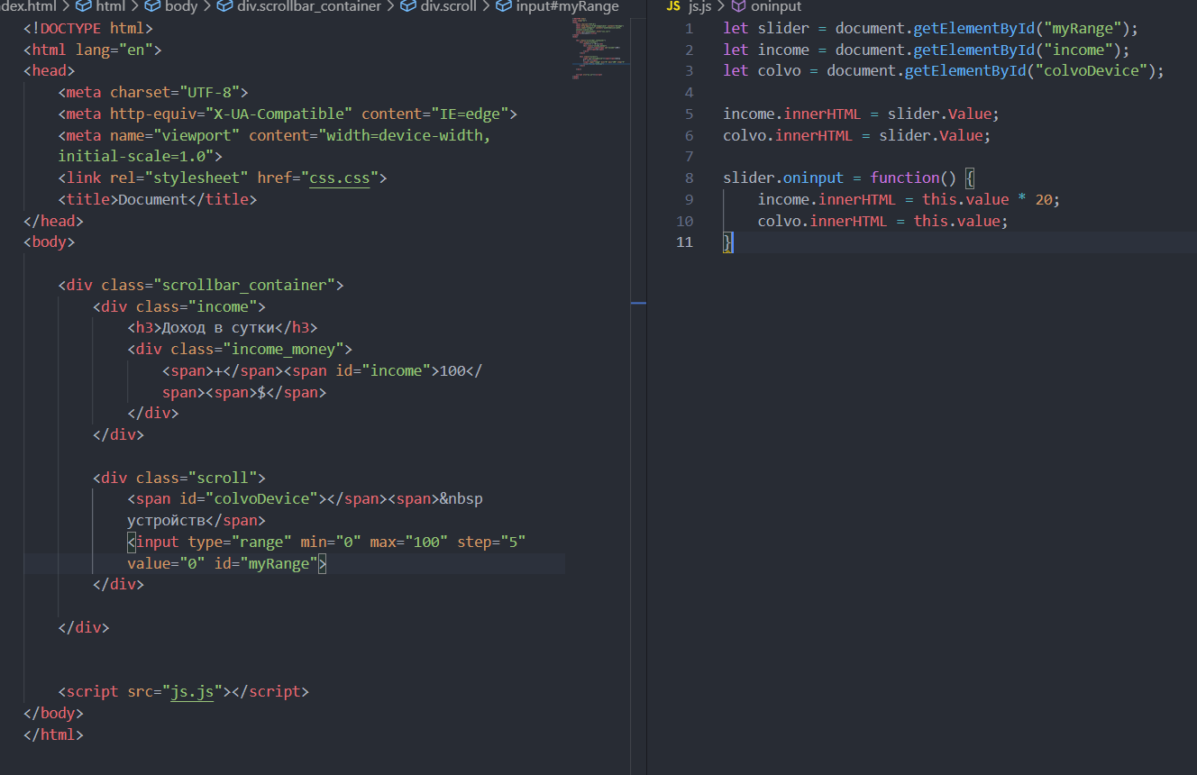Image resolution: width=1197 pixels, height=775 pixels.
Task: Click the HTML editor minimap preview
Action: 599,48
